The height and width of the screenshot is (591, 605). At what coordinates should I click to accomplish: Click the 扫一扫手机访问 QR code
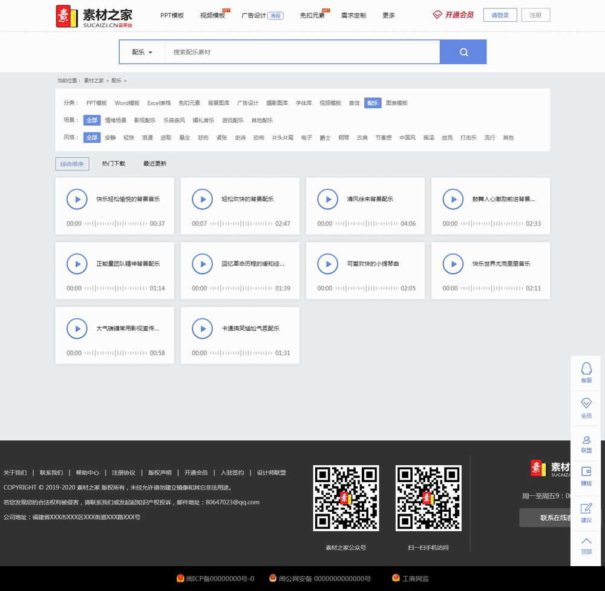coord(428,498)
